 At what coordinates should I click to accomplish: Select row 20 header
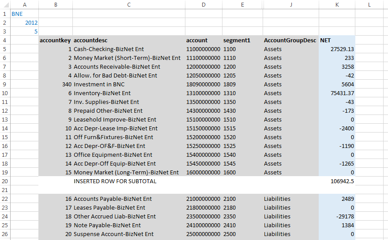point(5,181)
